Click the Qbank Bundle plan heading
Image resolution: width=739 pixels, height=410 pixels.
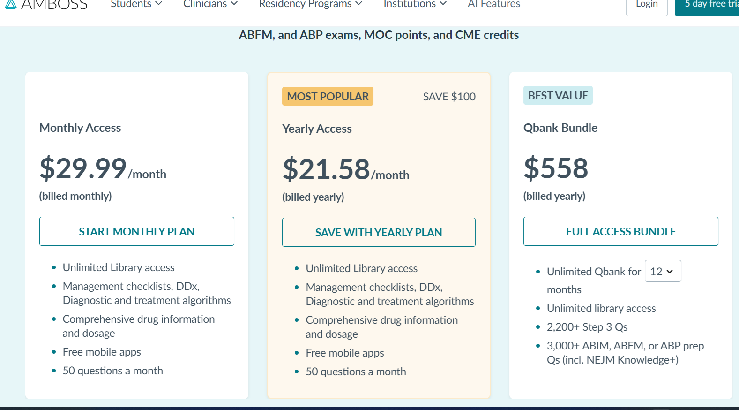[x=560, y=128]
